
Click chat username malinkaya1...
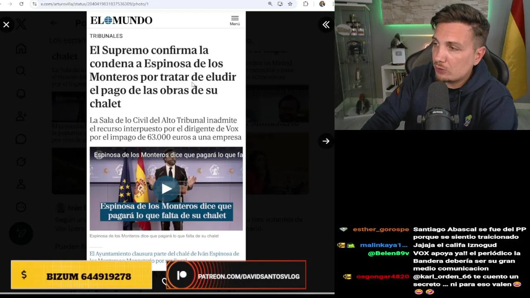384,245
